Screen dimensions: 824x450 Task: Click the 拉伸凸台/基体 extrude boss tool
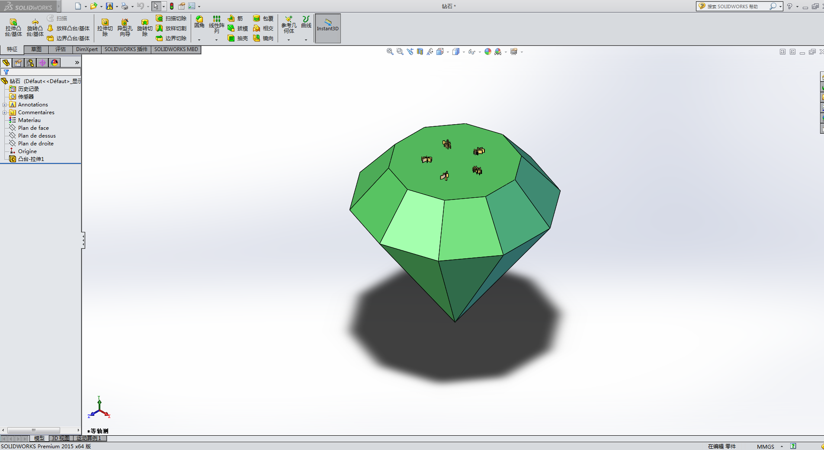click(x=13, y=27)
